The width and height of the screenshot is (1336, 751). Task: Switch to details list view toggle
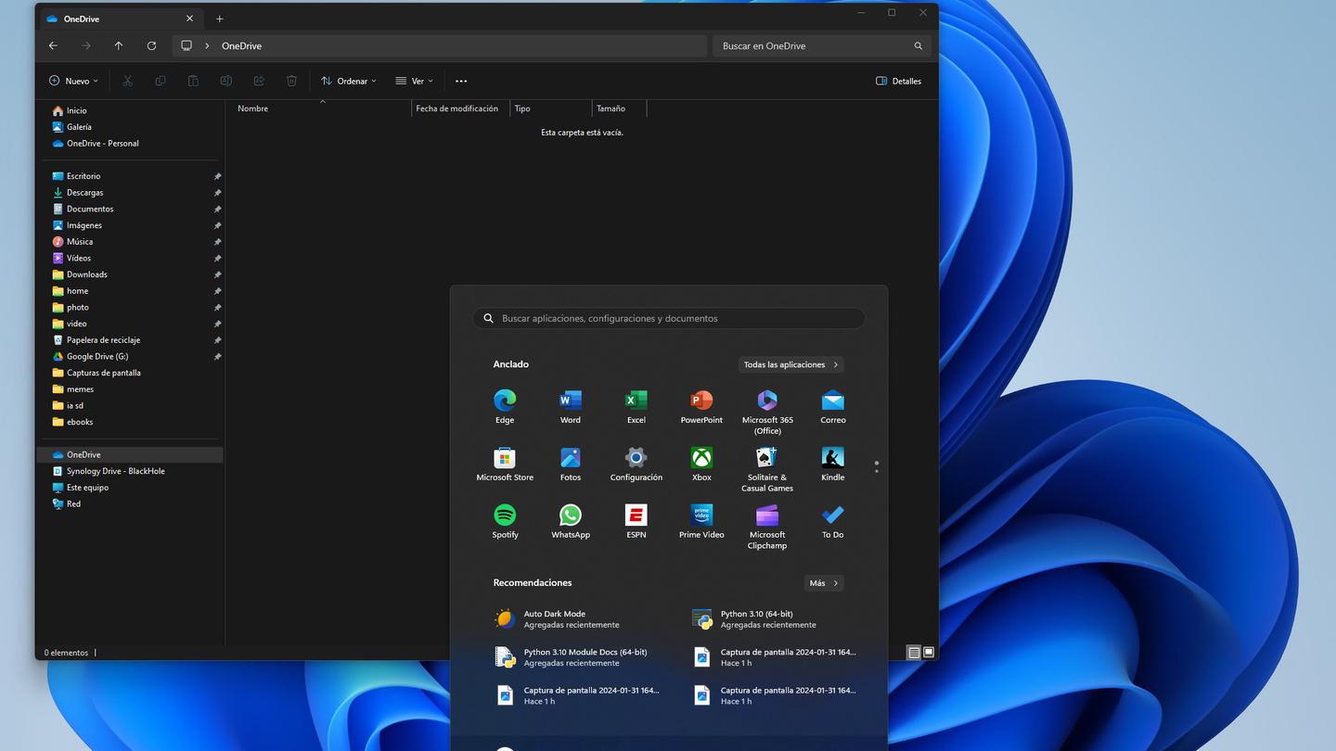coord(914,653)
